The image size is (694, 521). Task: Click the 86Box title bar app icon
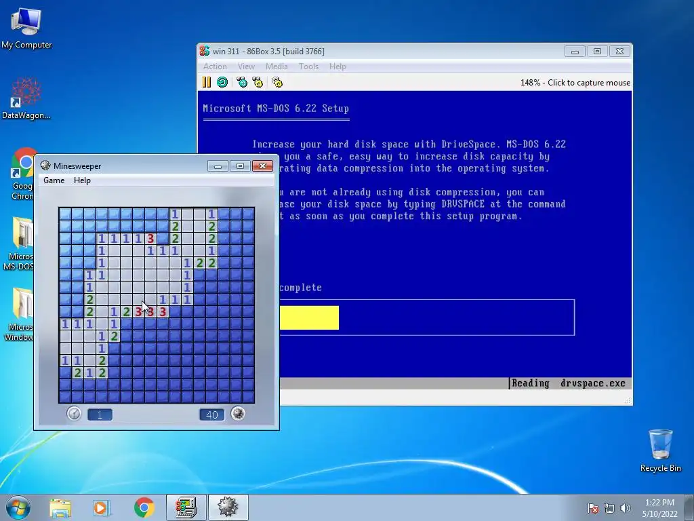click(205, 51)
